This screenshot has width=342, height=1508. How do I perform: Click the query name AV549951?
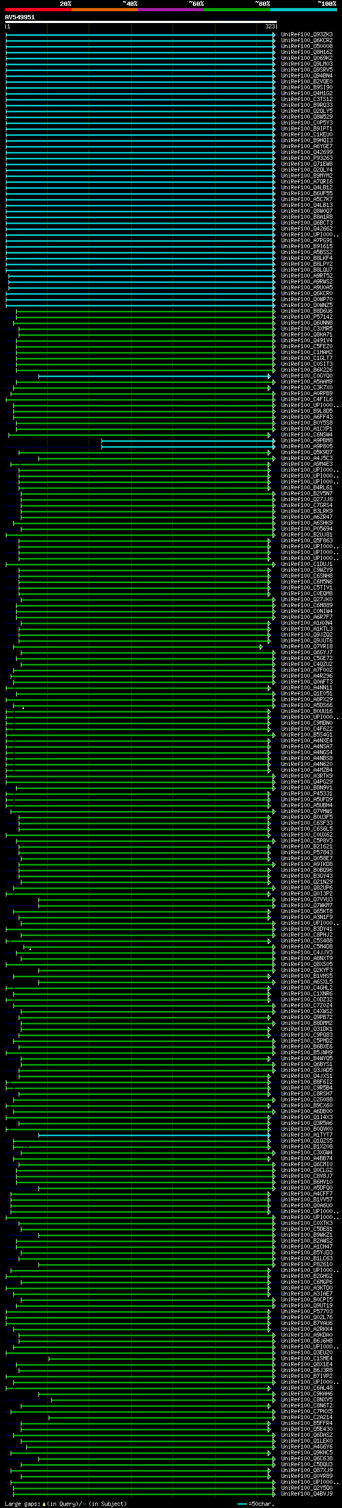[20, 17]
